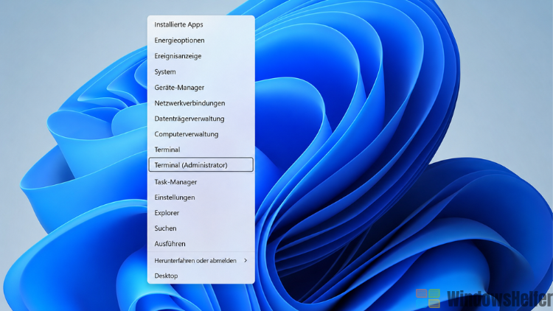Expand Herunterfahren oder abmelden submenu
The height and width of the screenshot is (311, 553).
201,261
